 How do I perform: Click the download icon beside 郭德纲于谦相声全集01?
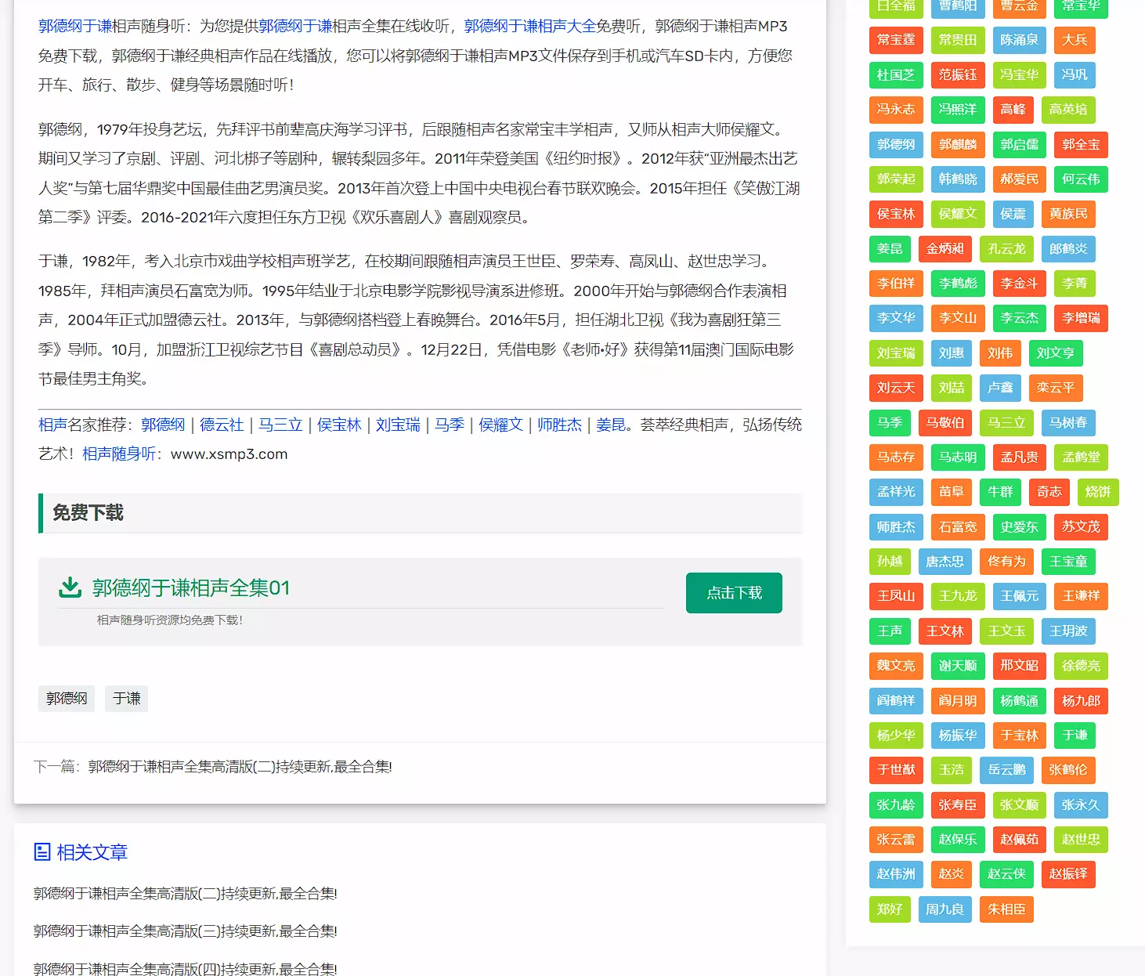70,587
